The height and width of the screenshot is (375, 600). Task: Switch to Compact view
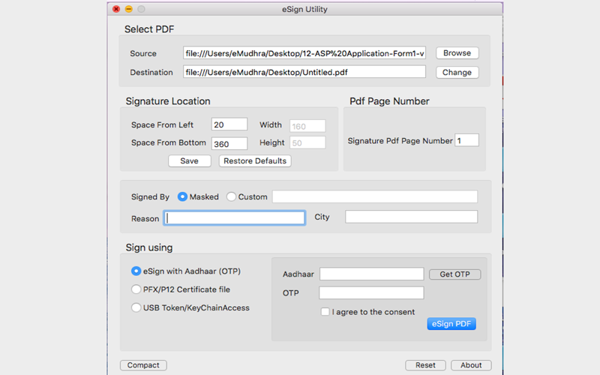coord(143,365)
